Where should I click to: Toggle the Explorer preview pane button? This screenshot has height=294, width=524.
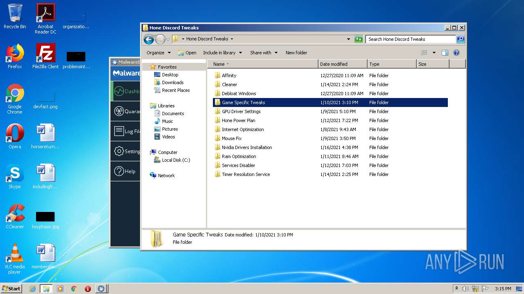(x=445, y=53)
